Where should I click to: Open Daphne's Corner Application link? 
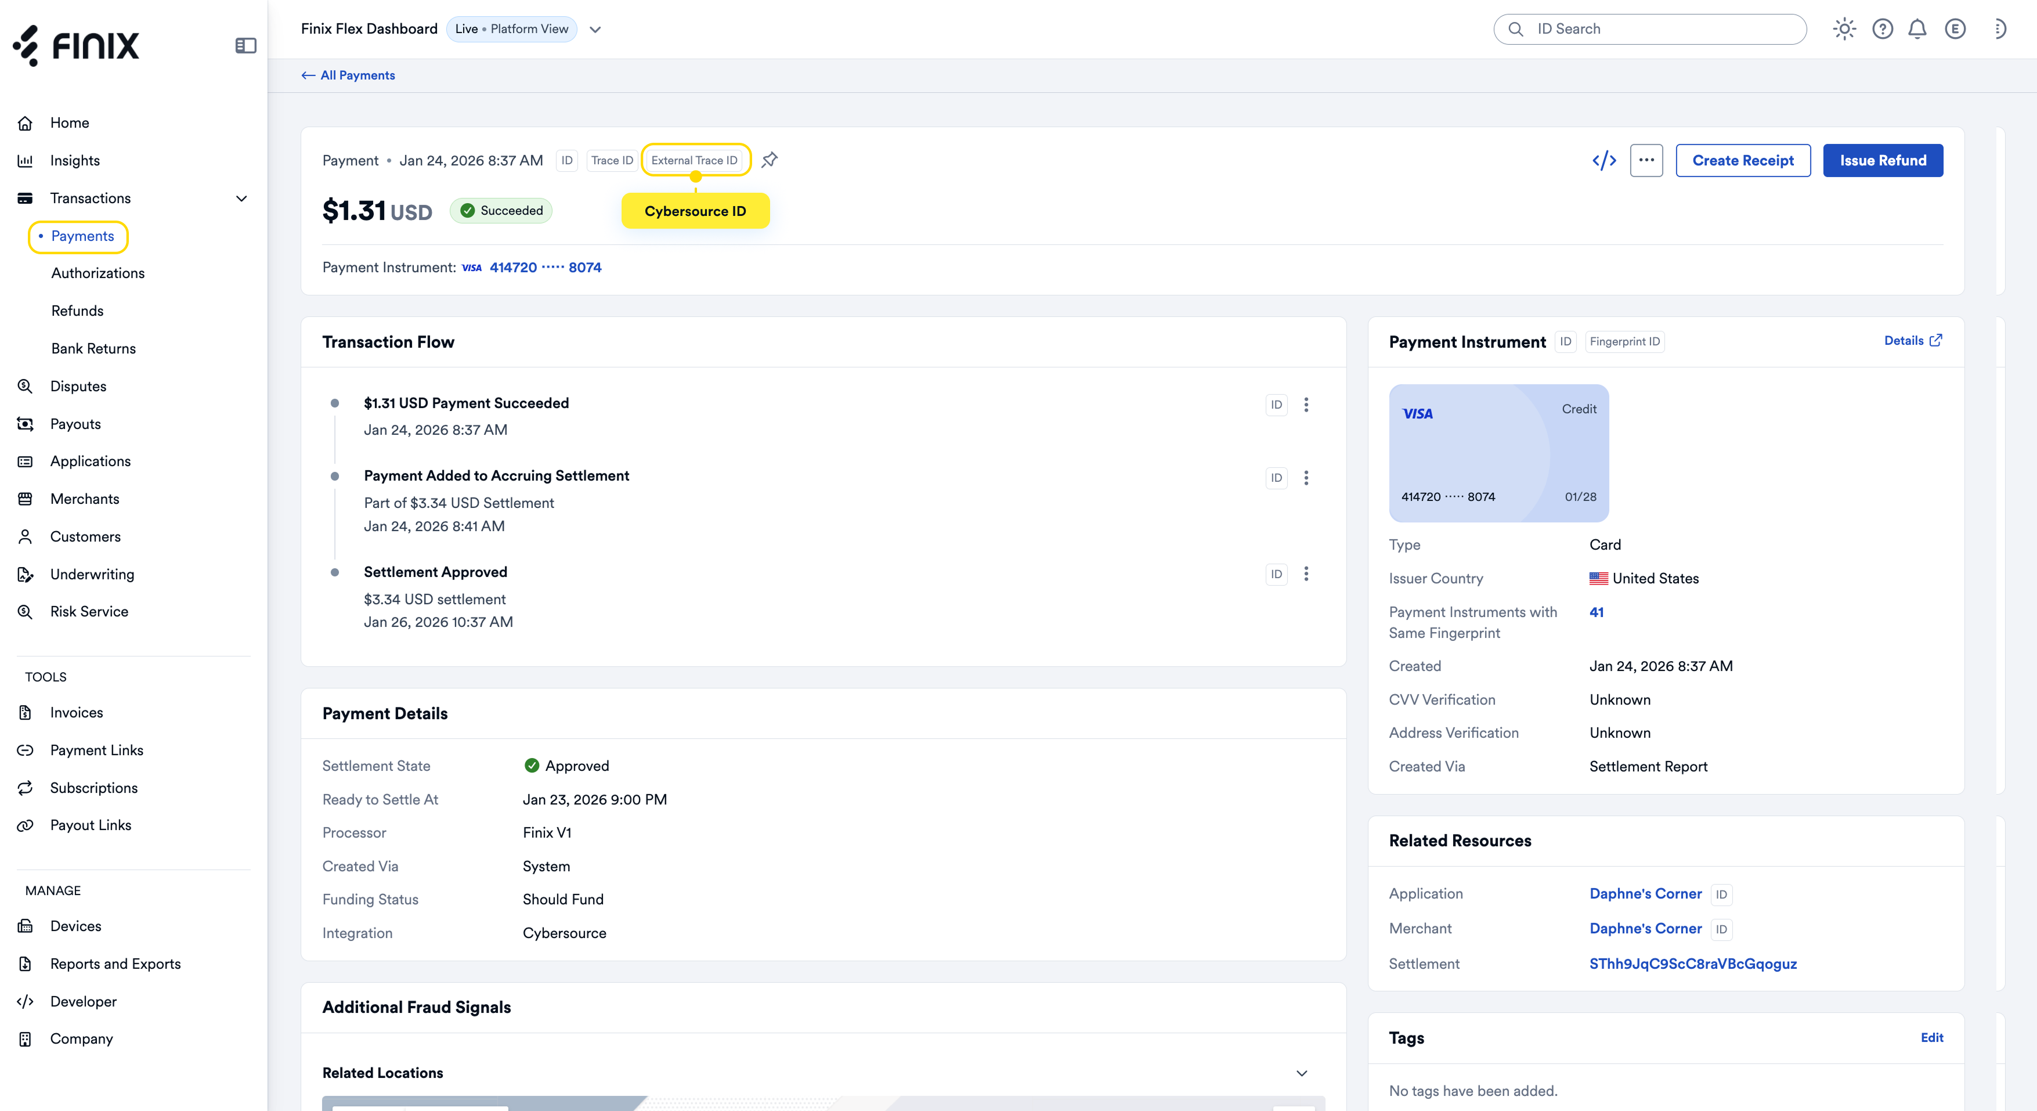1646,894
